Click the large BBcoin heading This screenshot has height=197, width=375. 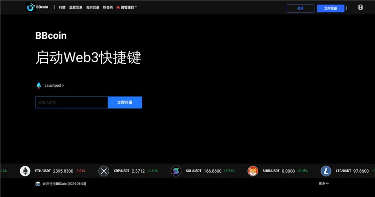51,36
